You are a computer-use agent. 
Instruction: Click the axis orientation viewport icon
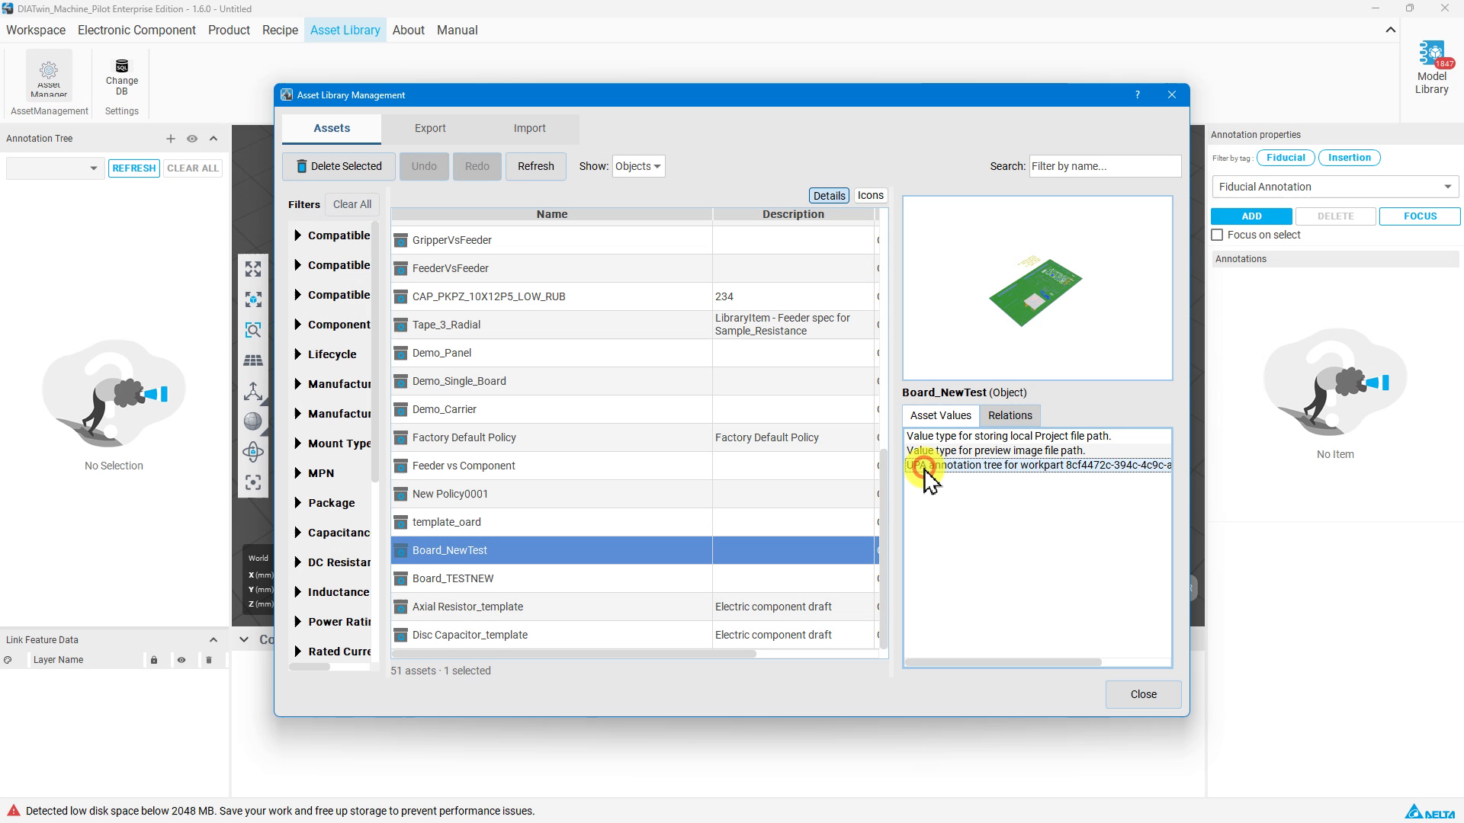(253, 391)
